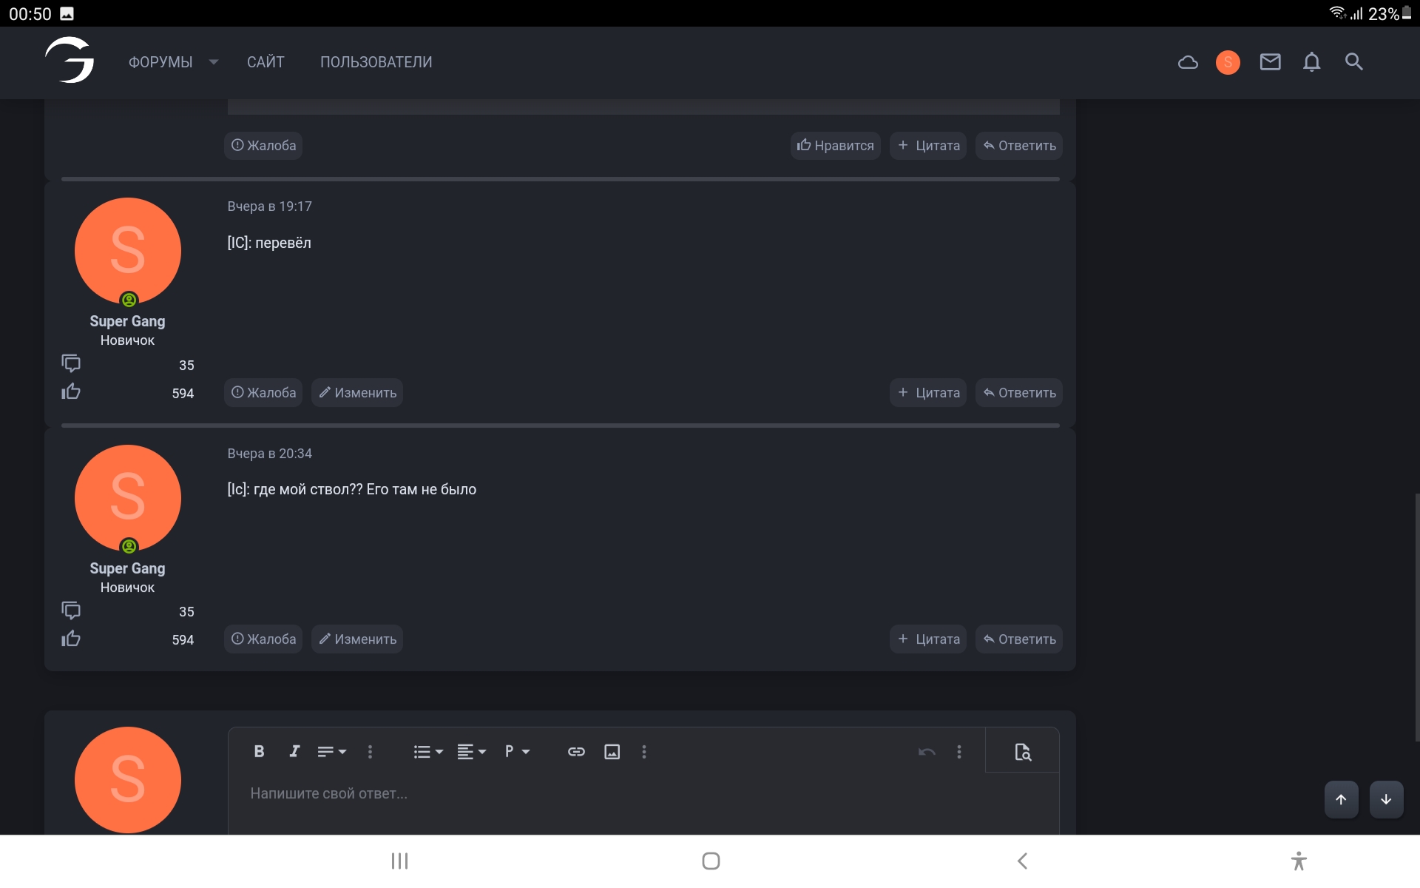Open the text alignment dropdown
1420x888 pixels.
coord(471,752)
